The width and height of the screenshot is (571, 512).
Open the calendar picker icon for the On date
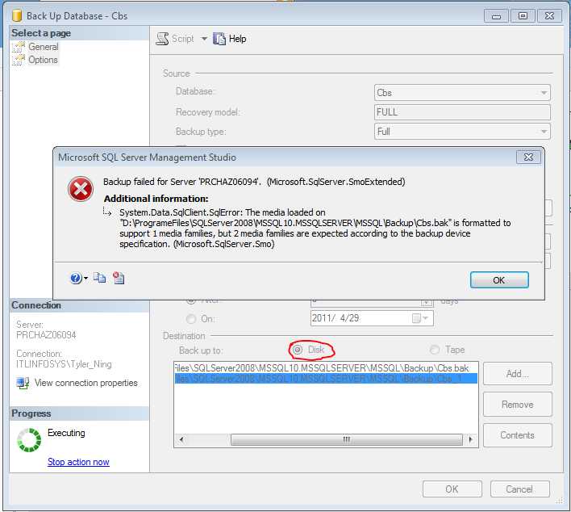pos(416,318)
